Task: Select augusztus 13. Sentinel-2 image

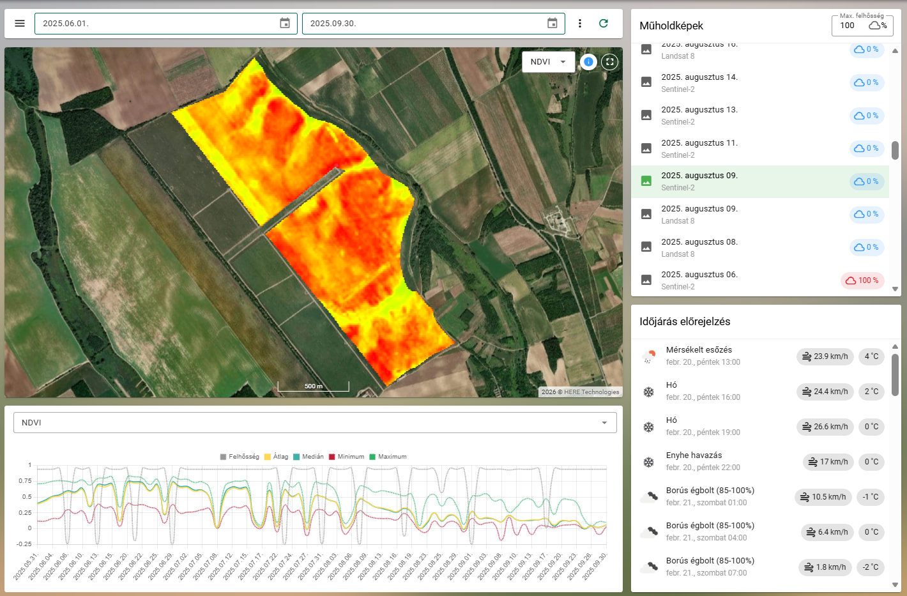Action: 699,115
